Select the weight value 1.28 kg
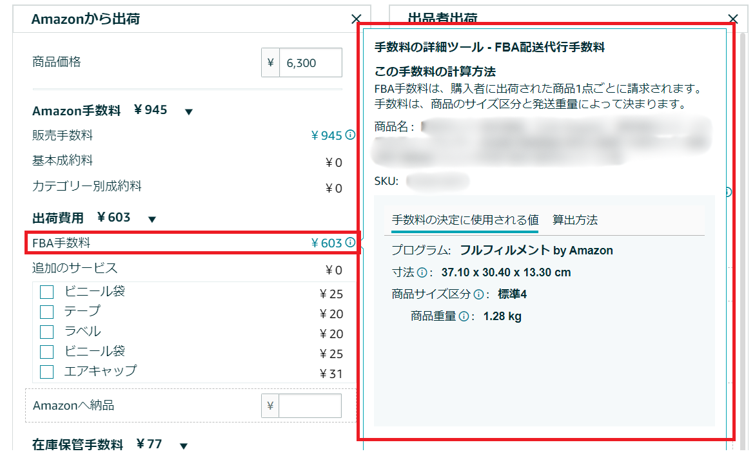 pos(502,316)
